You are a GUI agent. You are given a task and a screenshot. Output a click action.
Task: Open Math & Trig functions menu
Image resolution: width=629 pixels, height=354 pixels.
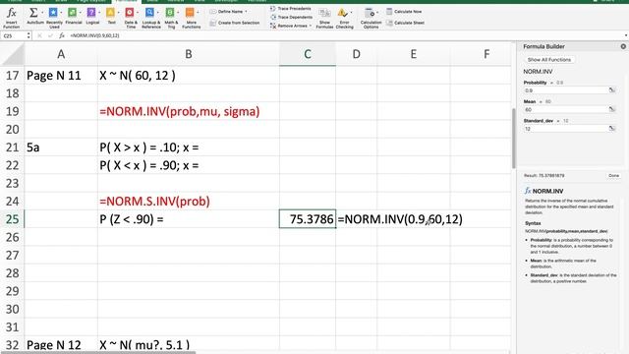(x=171, y=18)
